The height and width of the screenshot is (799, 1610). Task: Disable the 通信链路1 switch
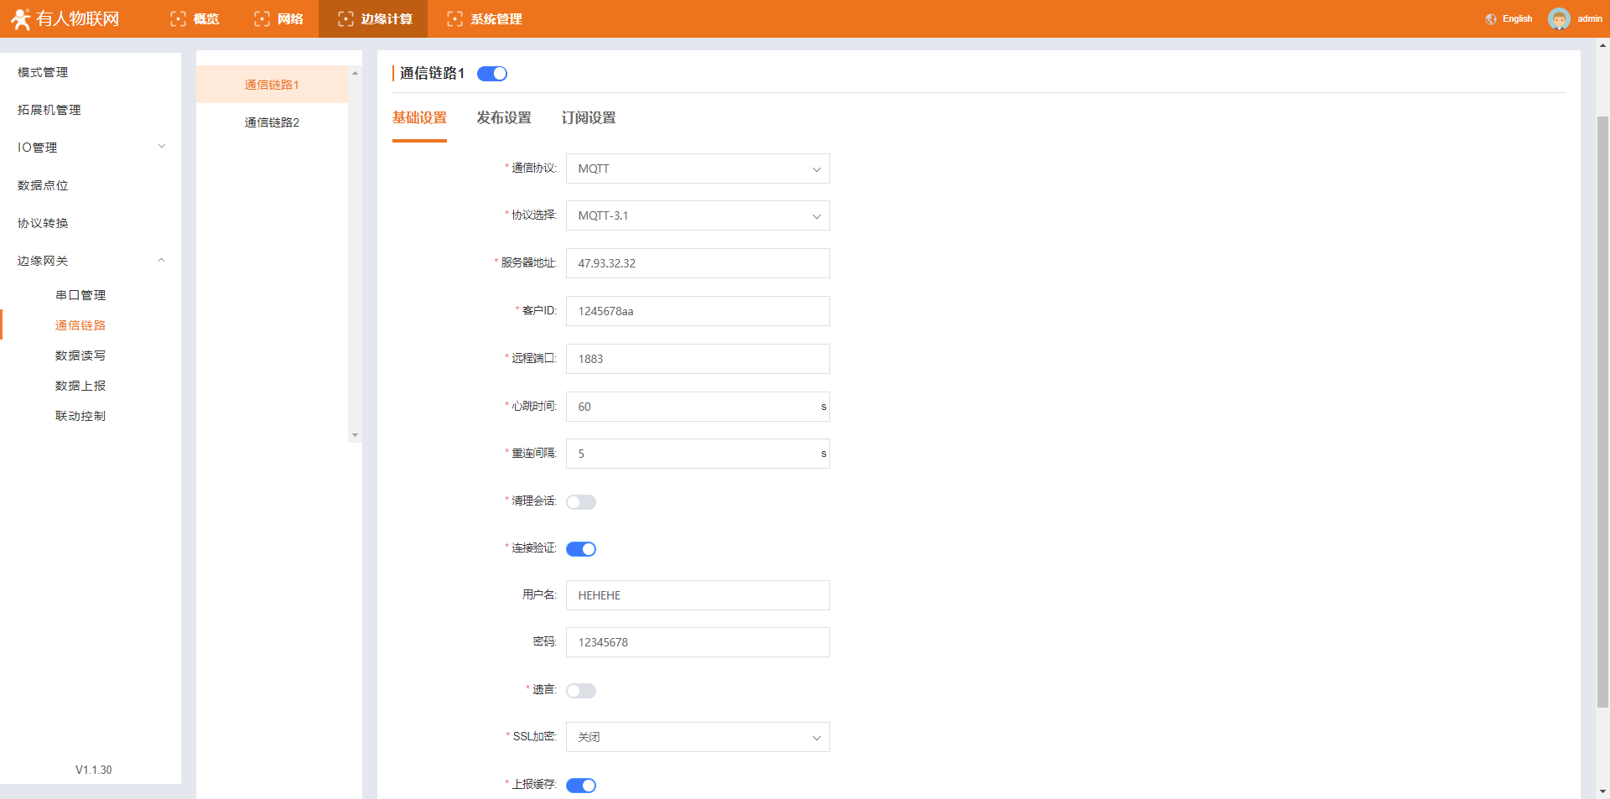[492, 74]
